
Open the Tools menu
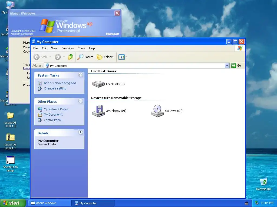click(81, 48)
